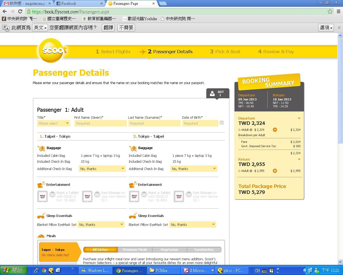Click the First Name input field
Viewport: 343px width, 275px height.
(100, 123)
